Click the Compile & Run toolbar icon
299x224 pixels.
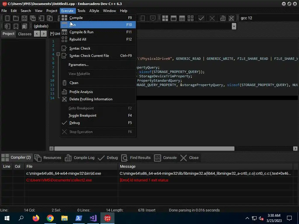click(x=182, y=18)
